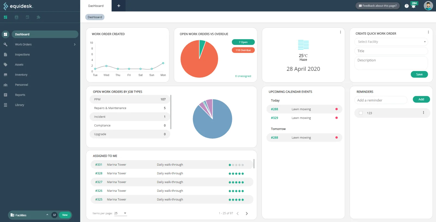Click the 8 Unassigned link

tap(243, 76)
